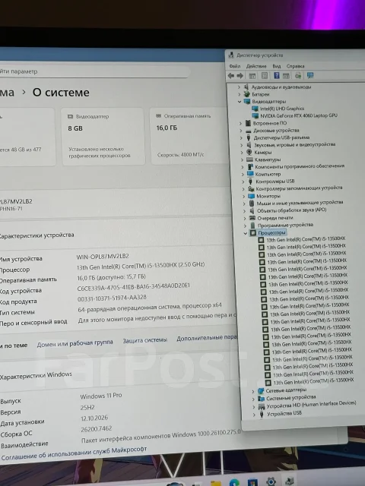The image size is (365, 486).
Task: Click the battery icon beside Батареи
Action: (246, 94)
